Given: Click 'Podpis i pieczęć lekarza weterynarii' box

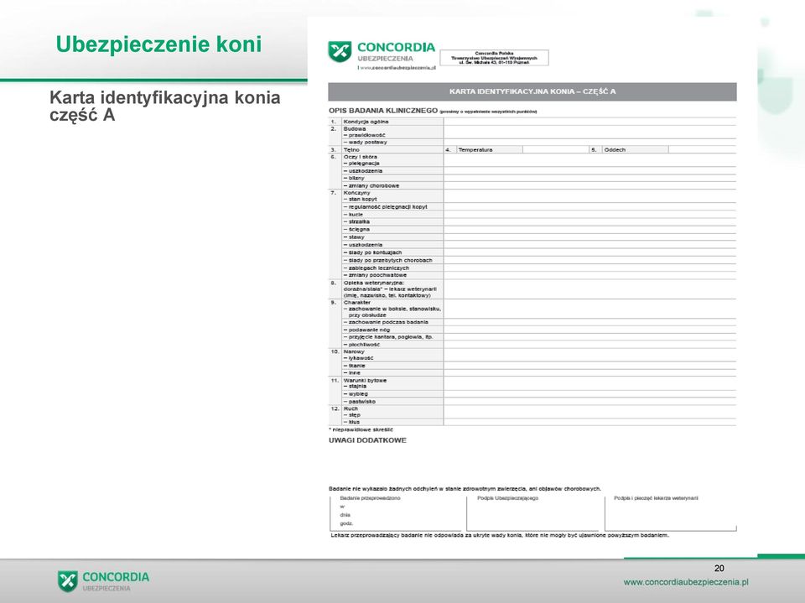Looking at the screenshot, I should coord(671,512).
